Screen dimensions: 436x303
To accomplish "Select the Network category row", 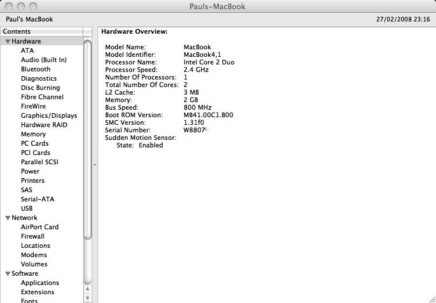I will [x=42, y=218].
